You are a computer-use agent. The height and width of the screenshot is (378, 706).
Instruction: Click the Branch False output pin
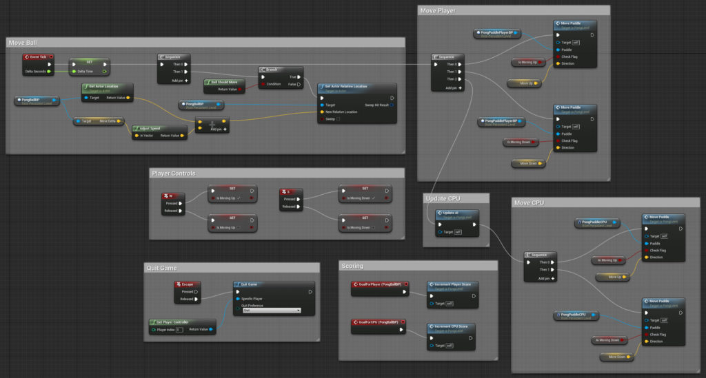(x=299, y=84)
